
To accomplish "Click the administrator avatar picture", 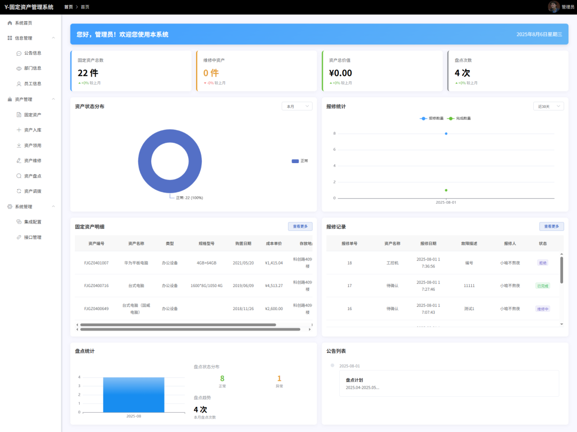I will 553,6.
